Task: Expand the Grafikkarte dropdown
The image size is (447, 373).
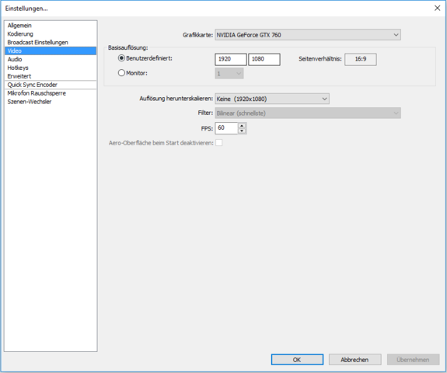Action: [308, 35]
